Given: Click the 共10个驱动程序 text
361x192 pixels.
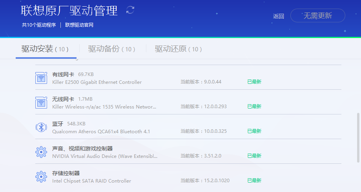Looking at the screenshot, I should (x=39, y=25).
